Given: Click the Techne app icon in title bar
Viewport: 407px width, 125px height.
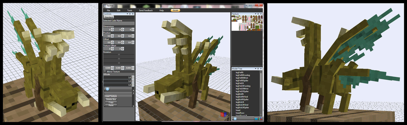Looking at the screenshot, I should (105, 6).
